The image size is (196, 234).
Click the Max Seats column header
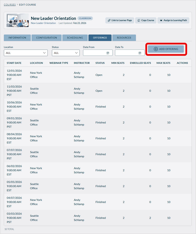click(163, 63)
